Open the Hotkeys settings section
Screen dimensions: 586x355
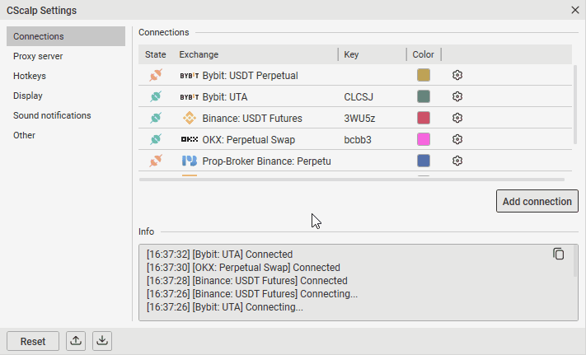(30, 76)
